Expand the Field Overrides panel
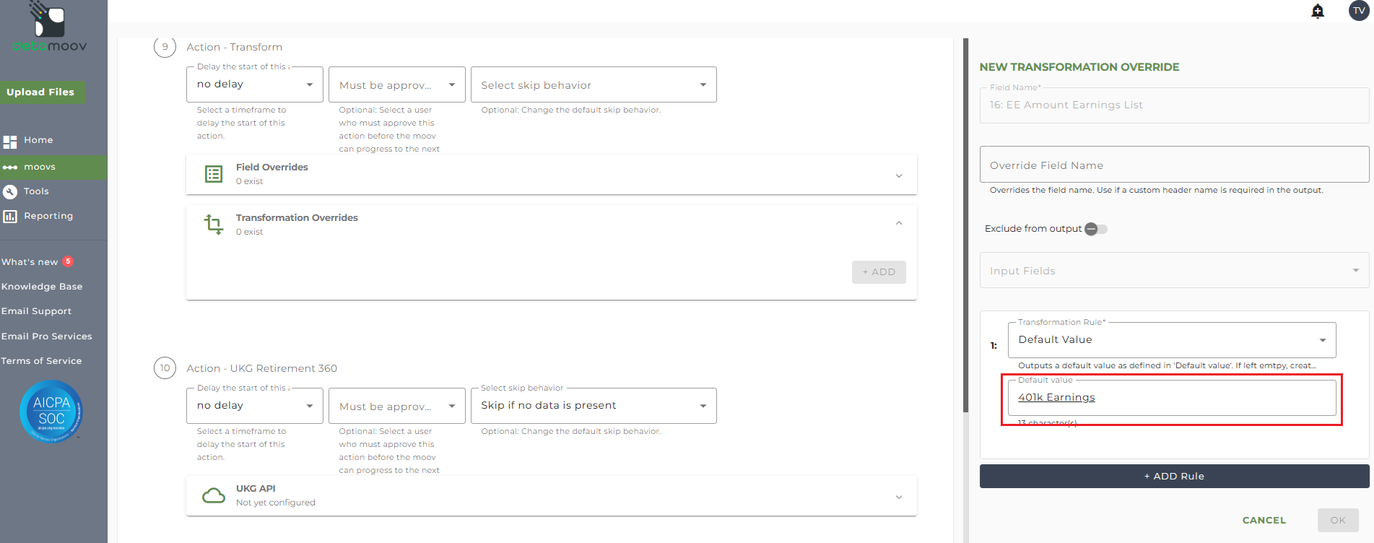Image resolution: width=1374 pixels, height=543 pixels. pos(899,175)
